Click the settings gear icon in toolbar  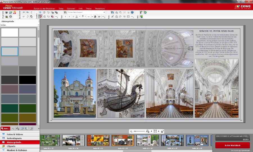(x=10, y=17)
